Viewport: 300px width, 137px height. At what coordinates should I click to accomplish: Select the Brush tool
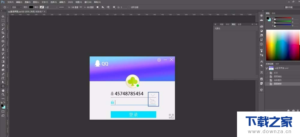pyautogui.click(x=3, y=45)
